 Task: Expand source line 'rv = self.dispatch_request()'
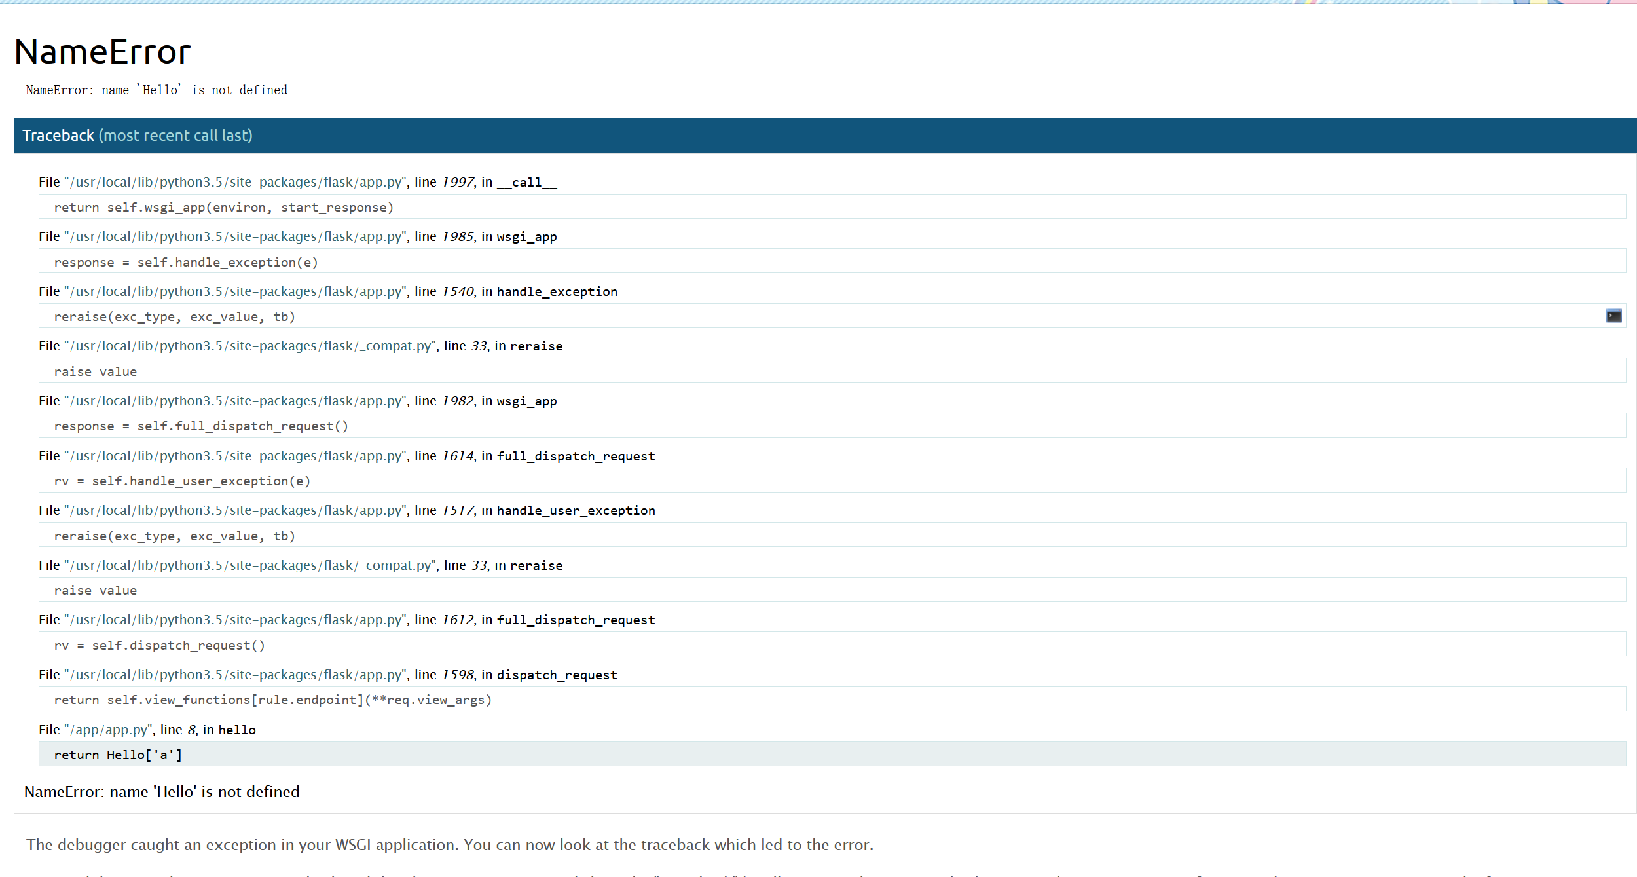point(159,646)
